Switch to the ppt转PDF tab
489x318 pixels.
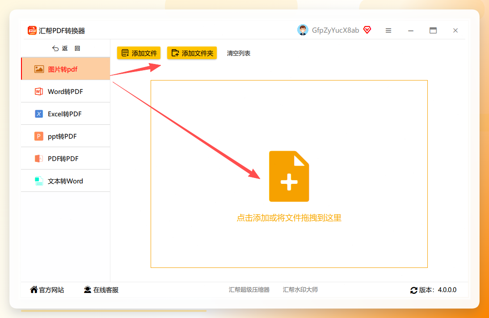[66, 136]
